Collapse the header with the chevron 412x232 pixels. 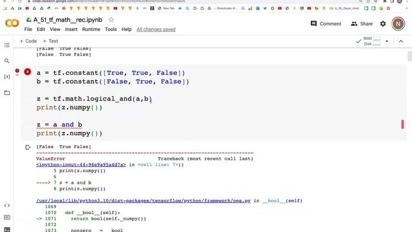coord(401,41)
